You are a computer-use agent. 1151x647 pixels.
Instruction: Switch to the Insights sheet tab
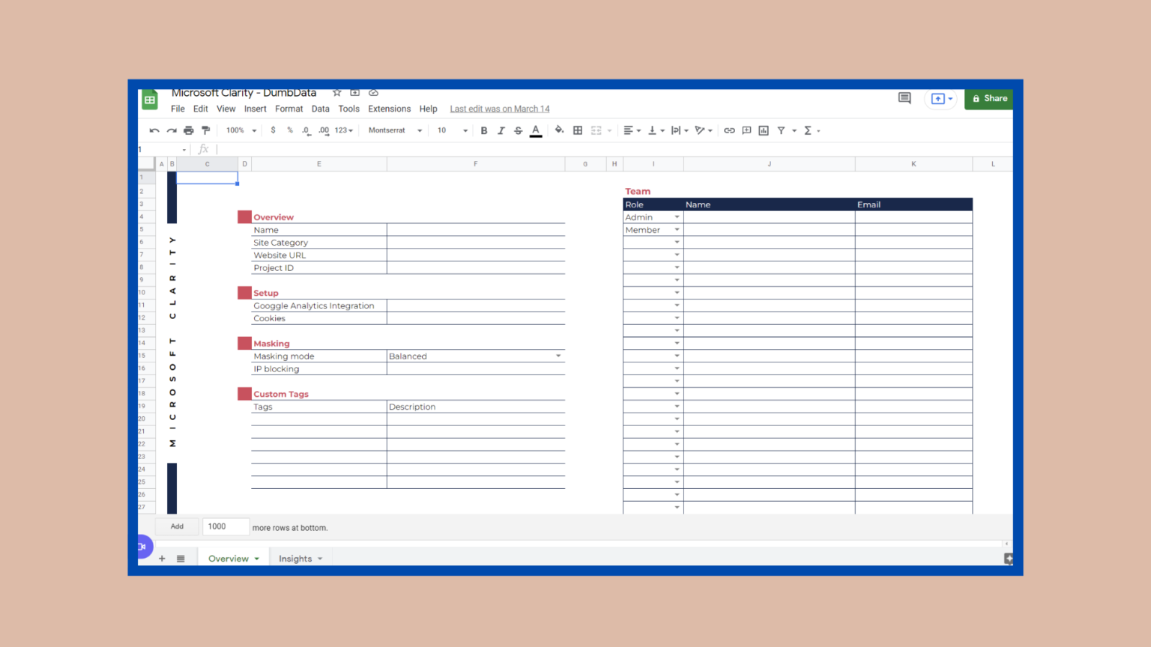tap(295, 558)
